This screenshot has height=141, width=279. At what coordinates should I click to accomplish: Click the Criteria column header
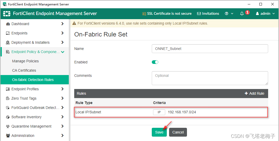pos(159,103)
